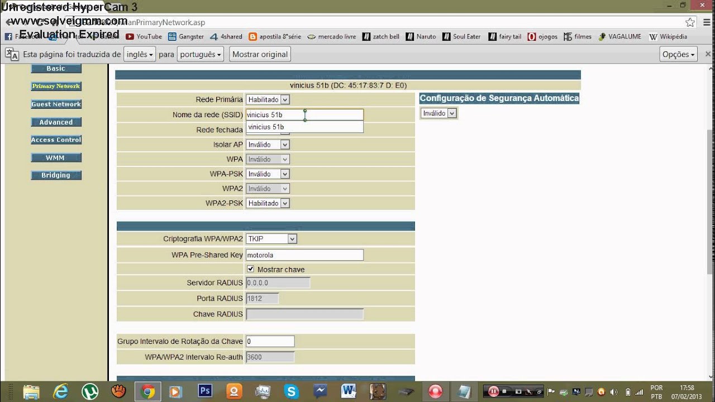Open the apostila 8ªsérie bookmark
The image size is (715, 402).
pyautogui.click(x=275, y=37)
